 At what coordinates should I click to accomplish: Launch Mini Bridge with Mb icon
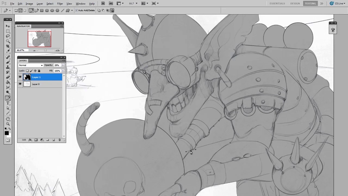click(x=111, y=3)
